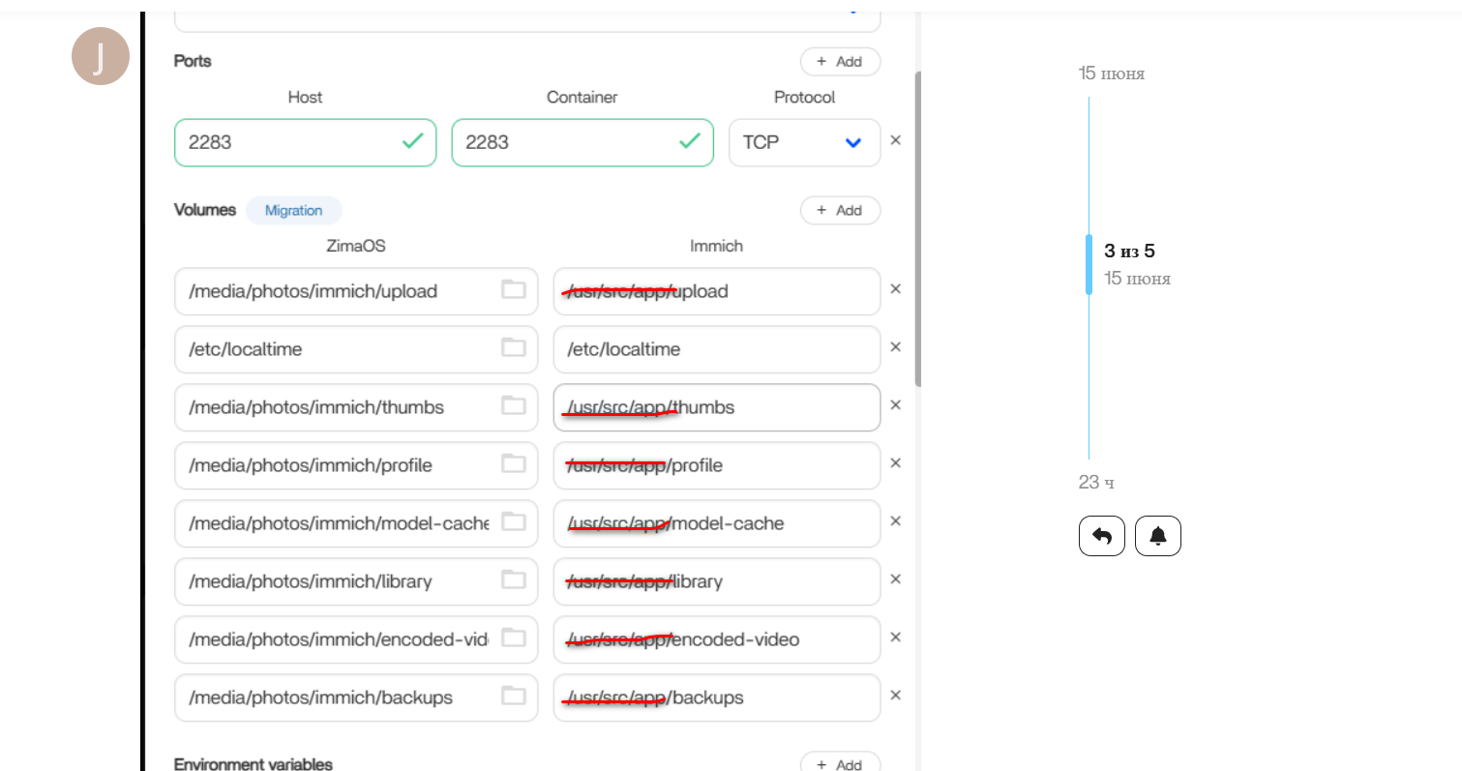This screenshot has width=1462, height=771.
Task: Remove the 2283 port mapping row
Action: click(x=895, y=140)
